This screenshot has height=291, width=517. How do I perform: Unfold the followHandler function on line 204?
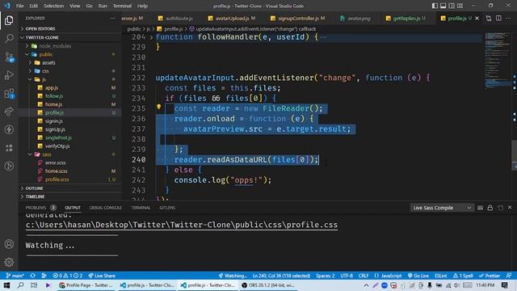point(151,37)
